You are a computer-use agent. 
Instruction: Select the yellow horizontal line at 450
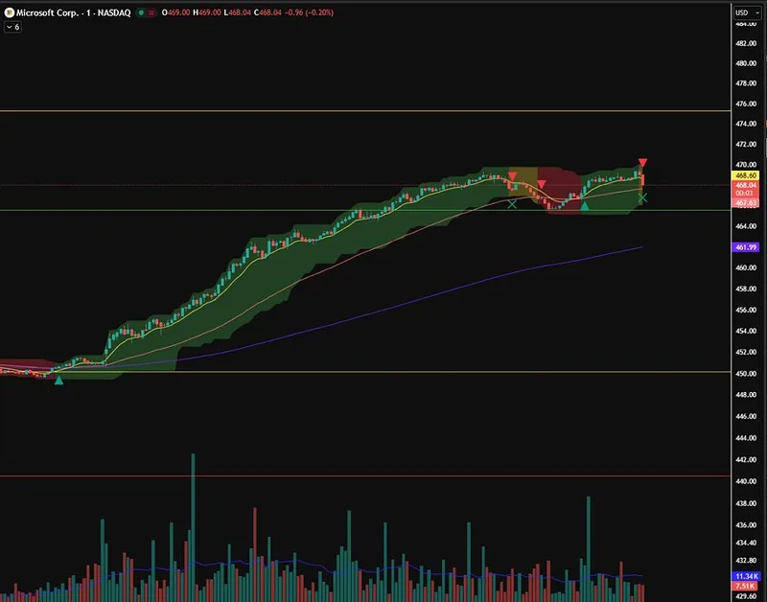365,372
